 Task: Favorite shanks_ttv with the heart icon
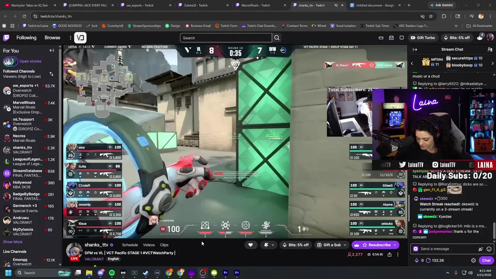(250, 245)
